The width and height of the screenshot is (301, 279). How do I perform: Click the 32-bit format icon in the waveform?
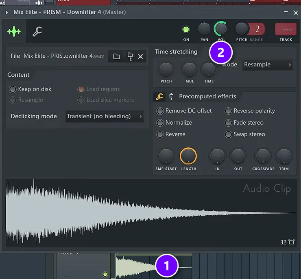click(292, 242)
